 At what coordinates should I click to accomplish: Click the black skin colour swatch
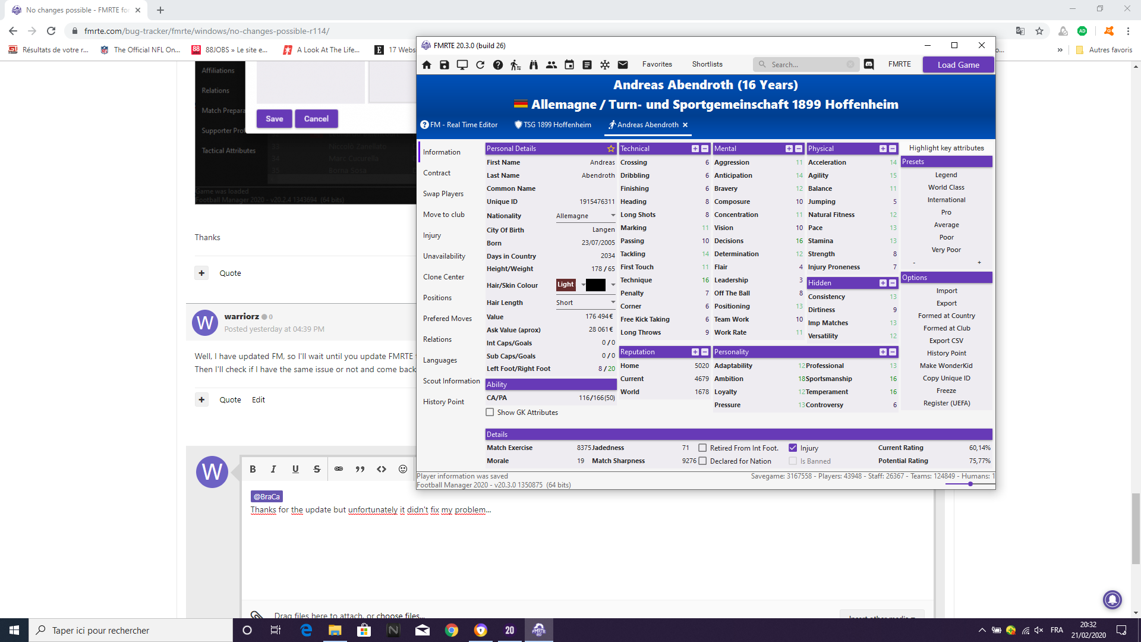[x=596, y=285]
